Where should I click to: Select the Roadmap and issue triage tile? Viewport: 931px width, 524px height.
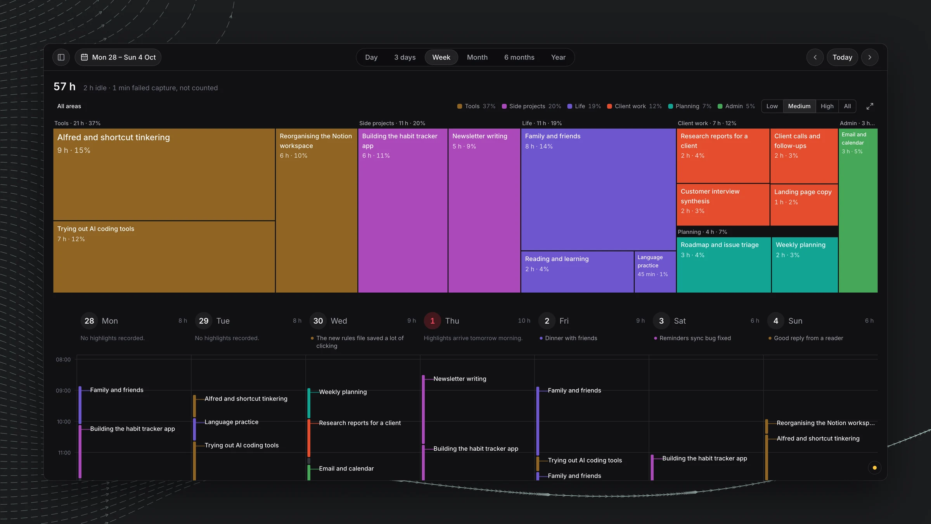tap(724, 265)
